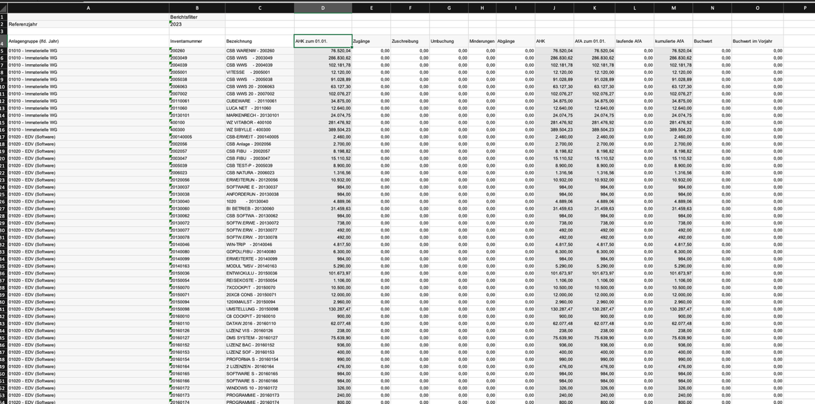Select the row 4 header
This screenshot has height=404, width=815.
pyautogui.click(x=3, y=41)
